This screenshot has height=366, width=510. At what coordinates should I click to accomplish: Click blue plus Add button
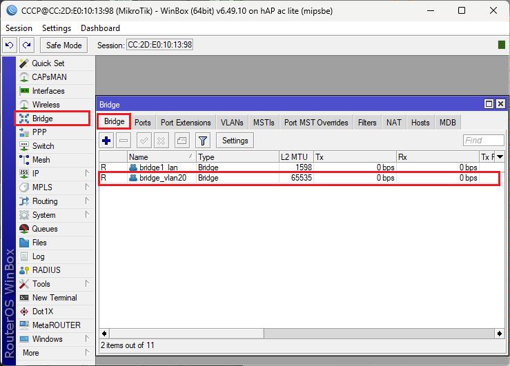click(106, 141)
